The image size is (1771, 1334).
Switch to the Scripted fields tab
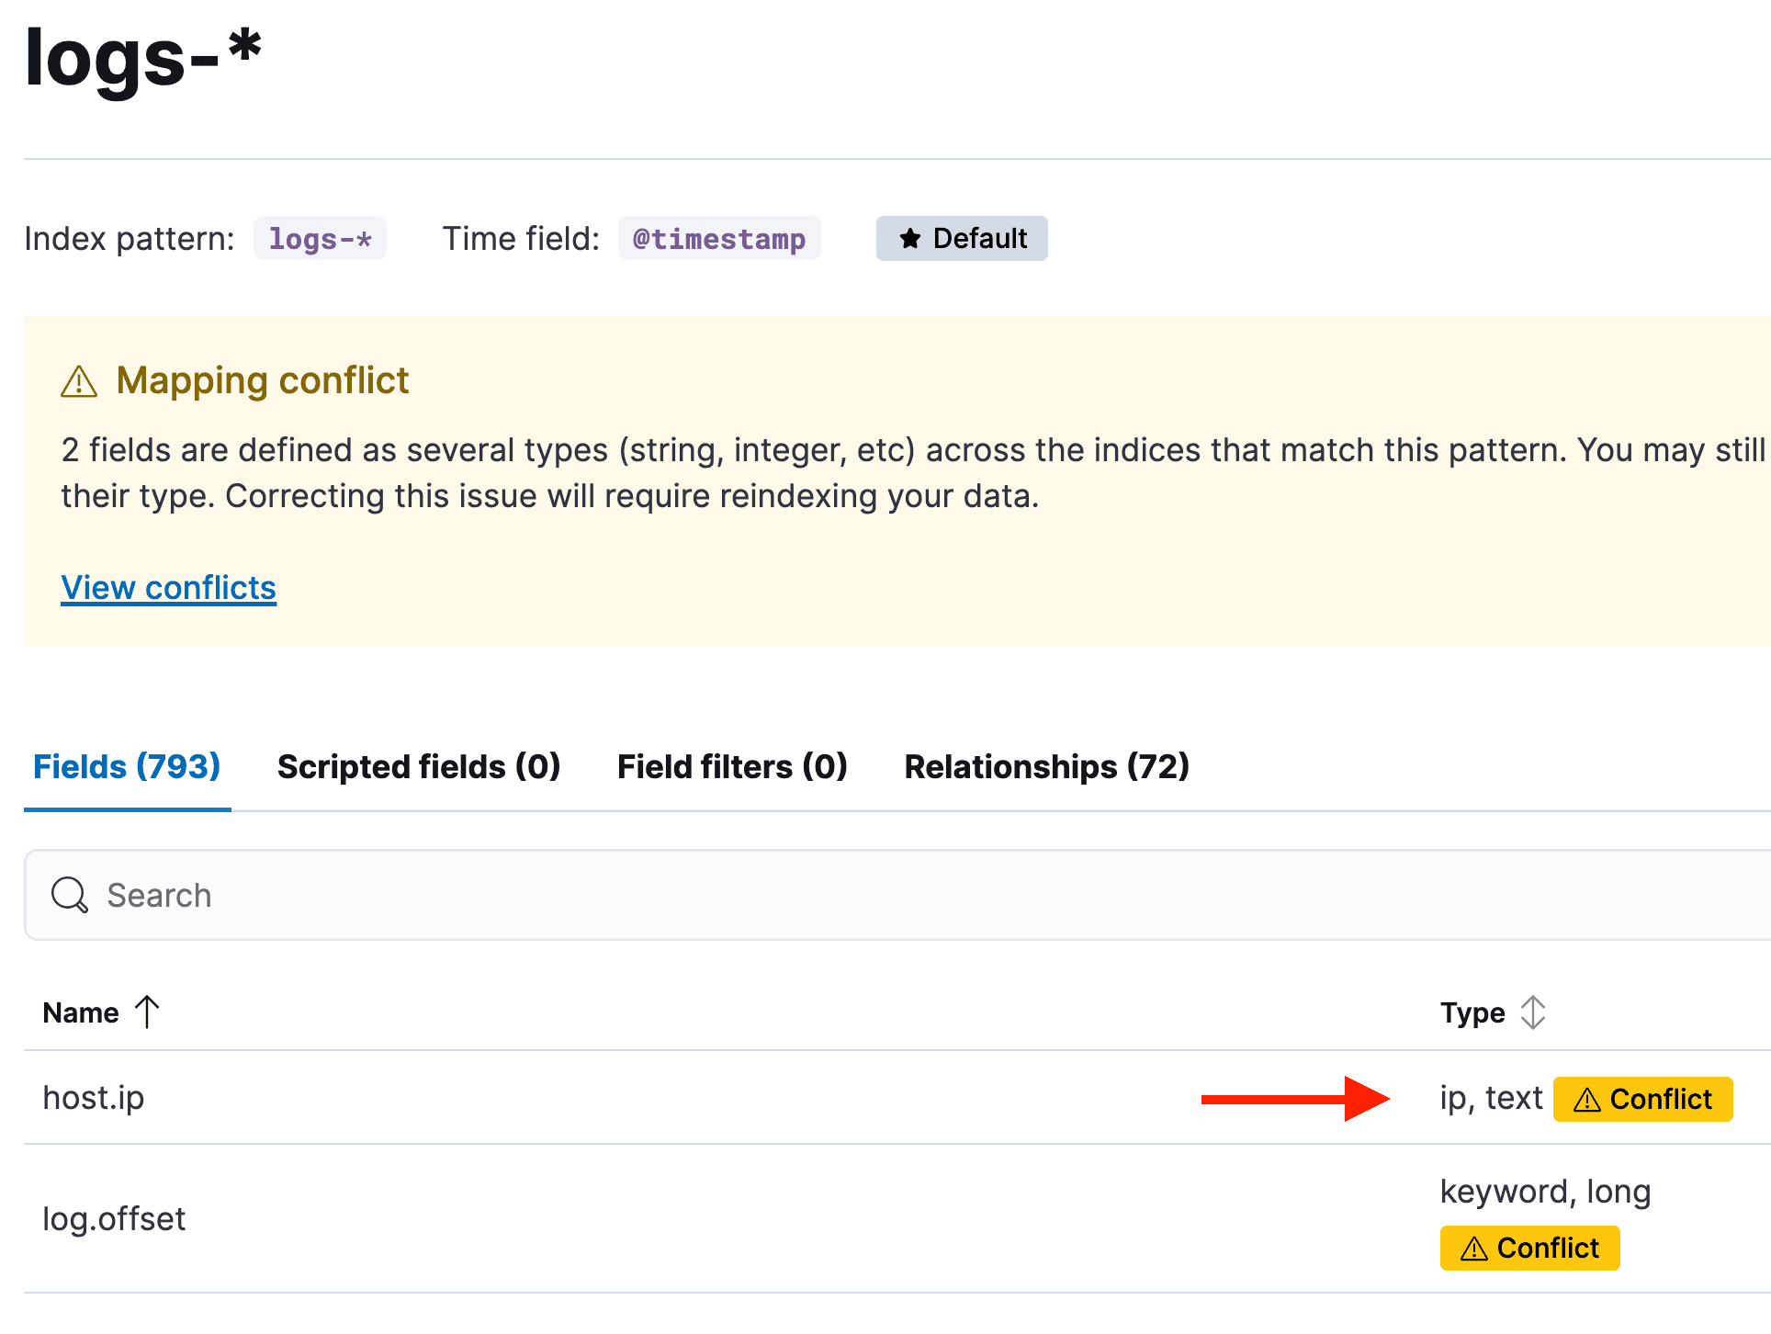pos(420,766)
